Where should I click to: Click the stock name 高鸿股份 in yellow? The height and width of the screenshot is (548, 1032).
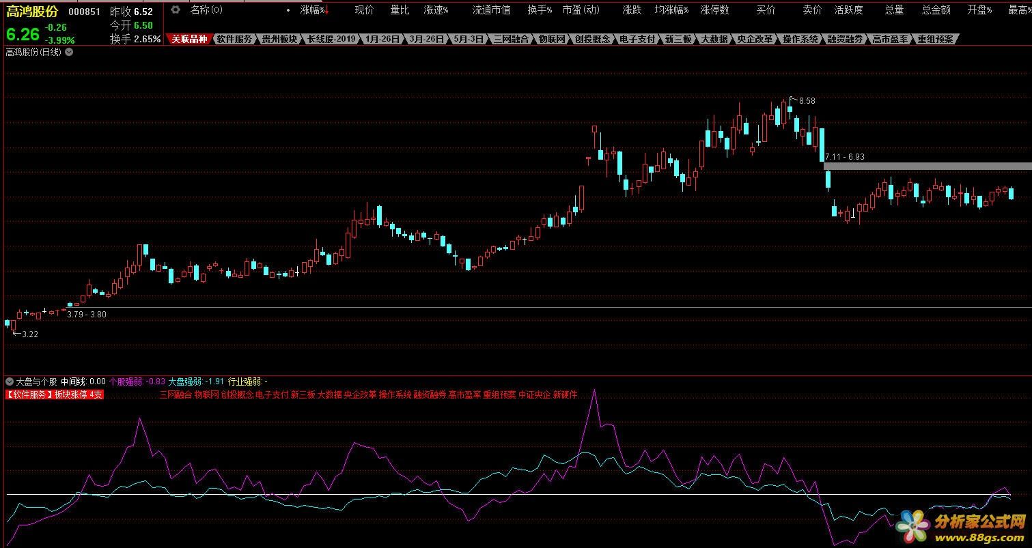(x=32, y=12)
